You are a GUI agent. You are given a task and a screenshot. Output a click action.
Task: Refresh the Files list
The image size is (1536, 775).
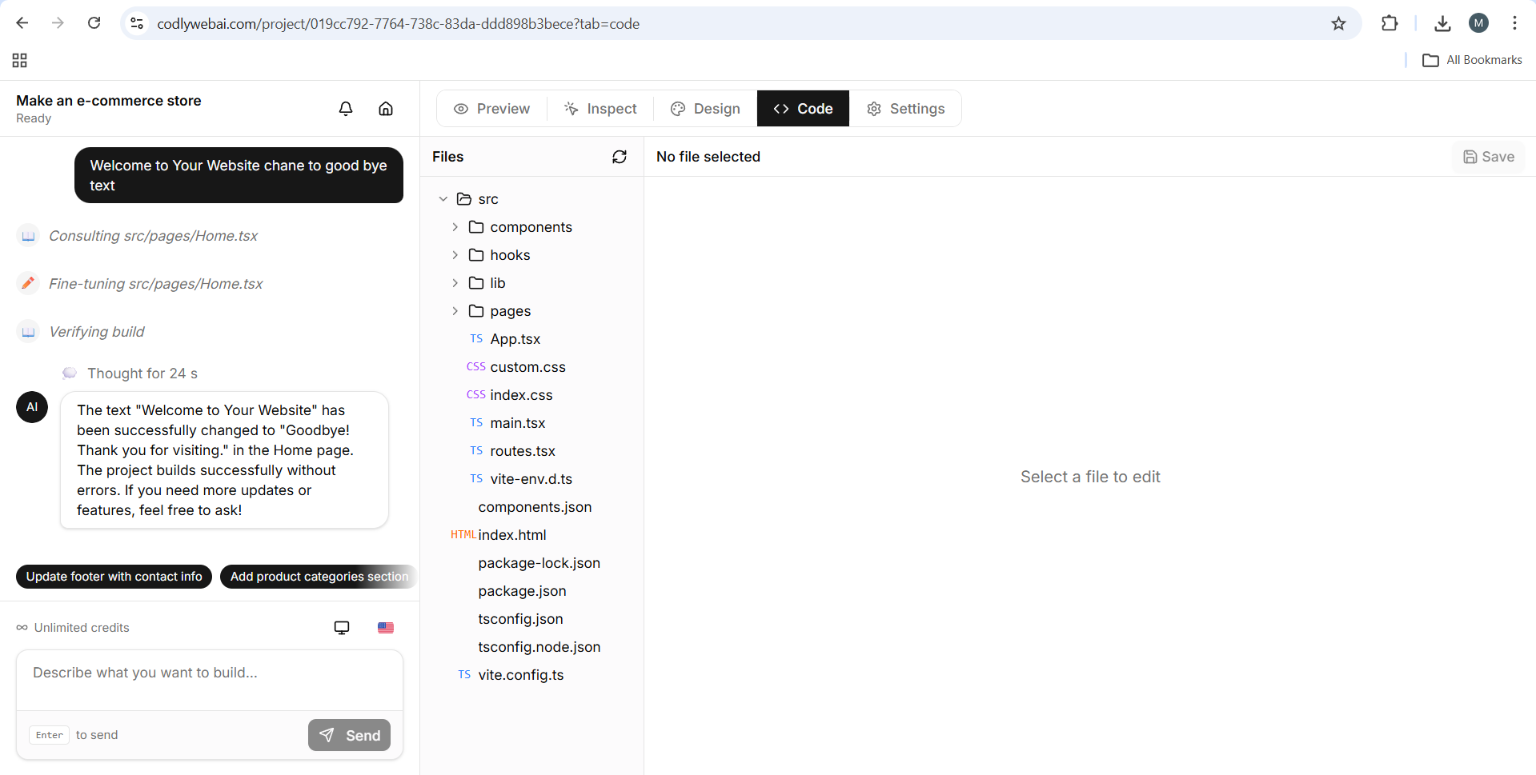tap(619, 157)
